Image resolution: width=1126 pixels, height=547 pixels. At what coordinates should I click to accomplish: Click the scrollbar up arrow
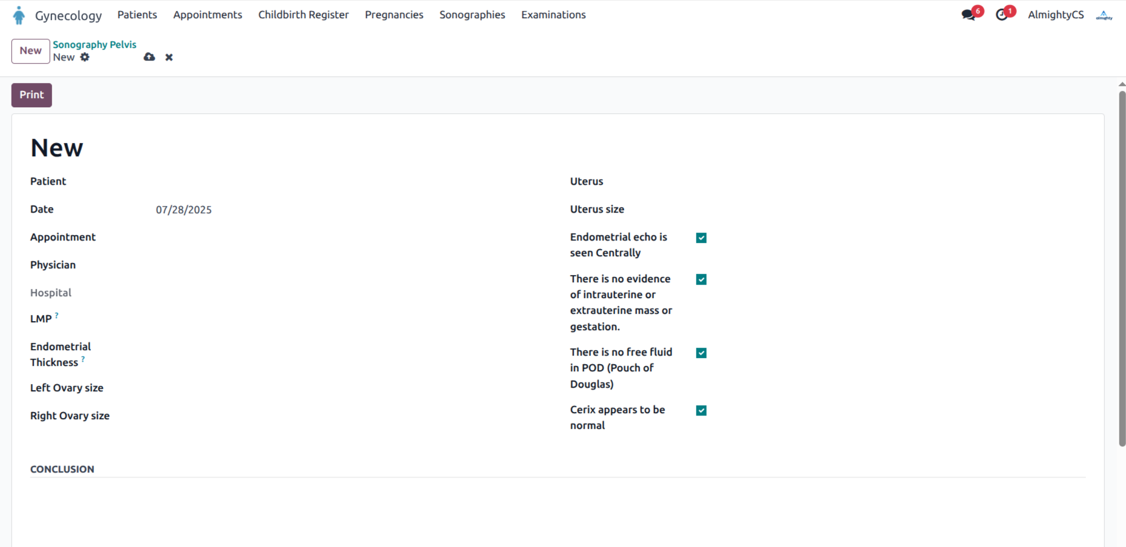point(1122,84)
